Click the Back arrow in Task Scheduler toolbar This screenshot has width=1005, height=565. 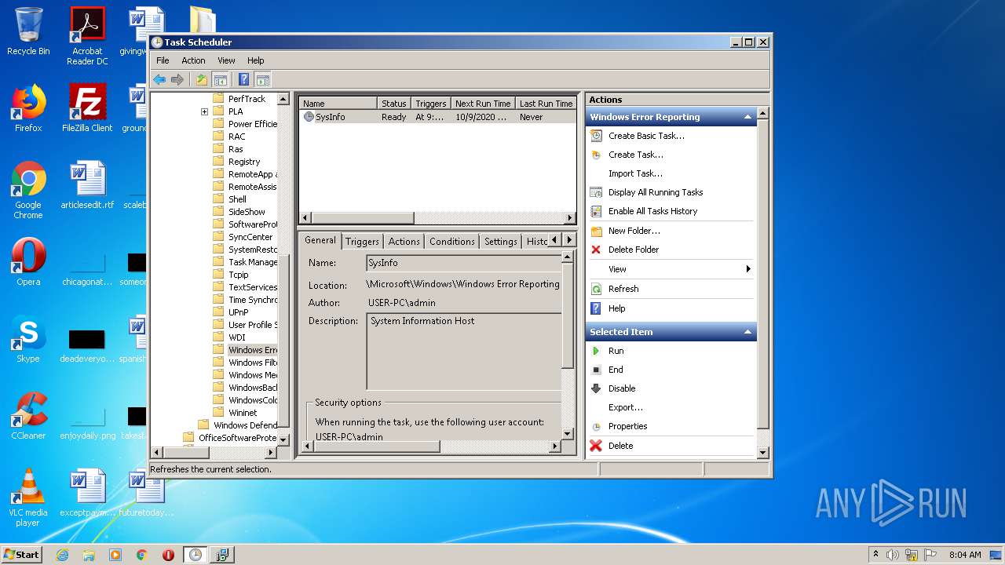point(159,79)
